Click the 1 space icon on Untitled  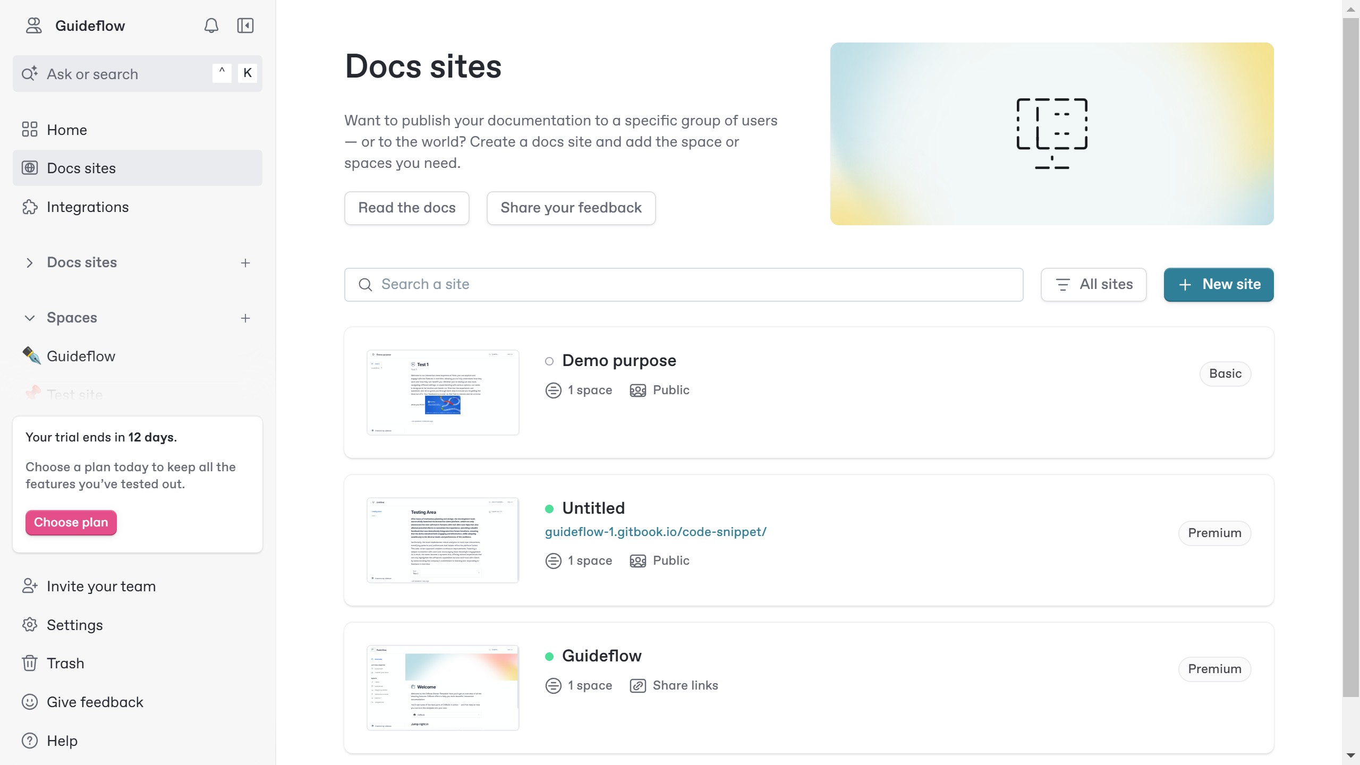pyautogui.click(x=553, y=561)
